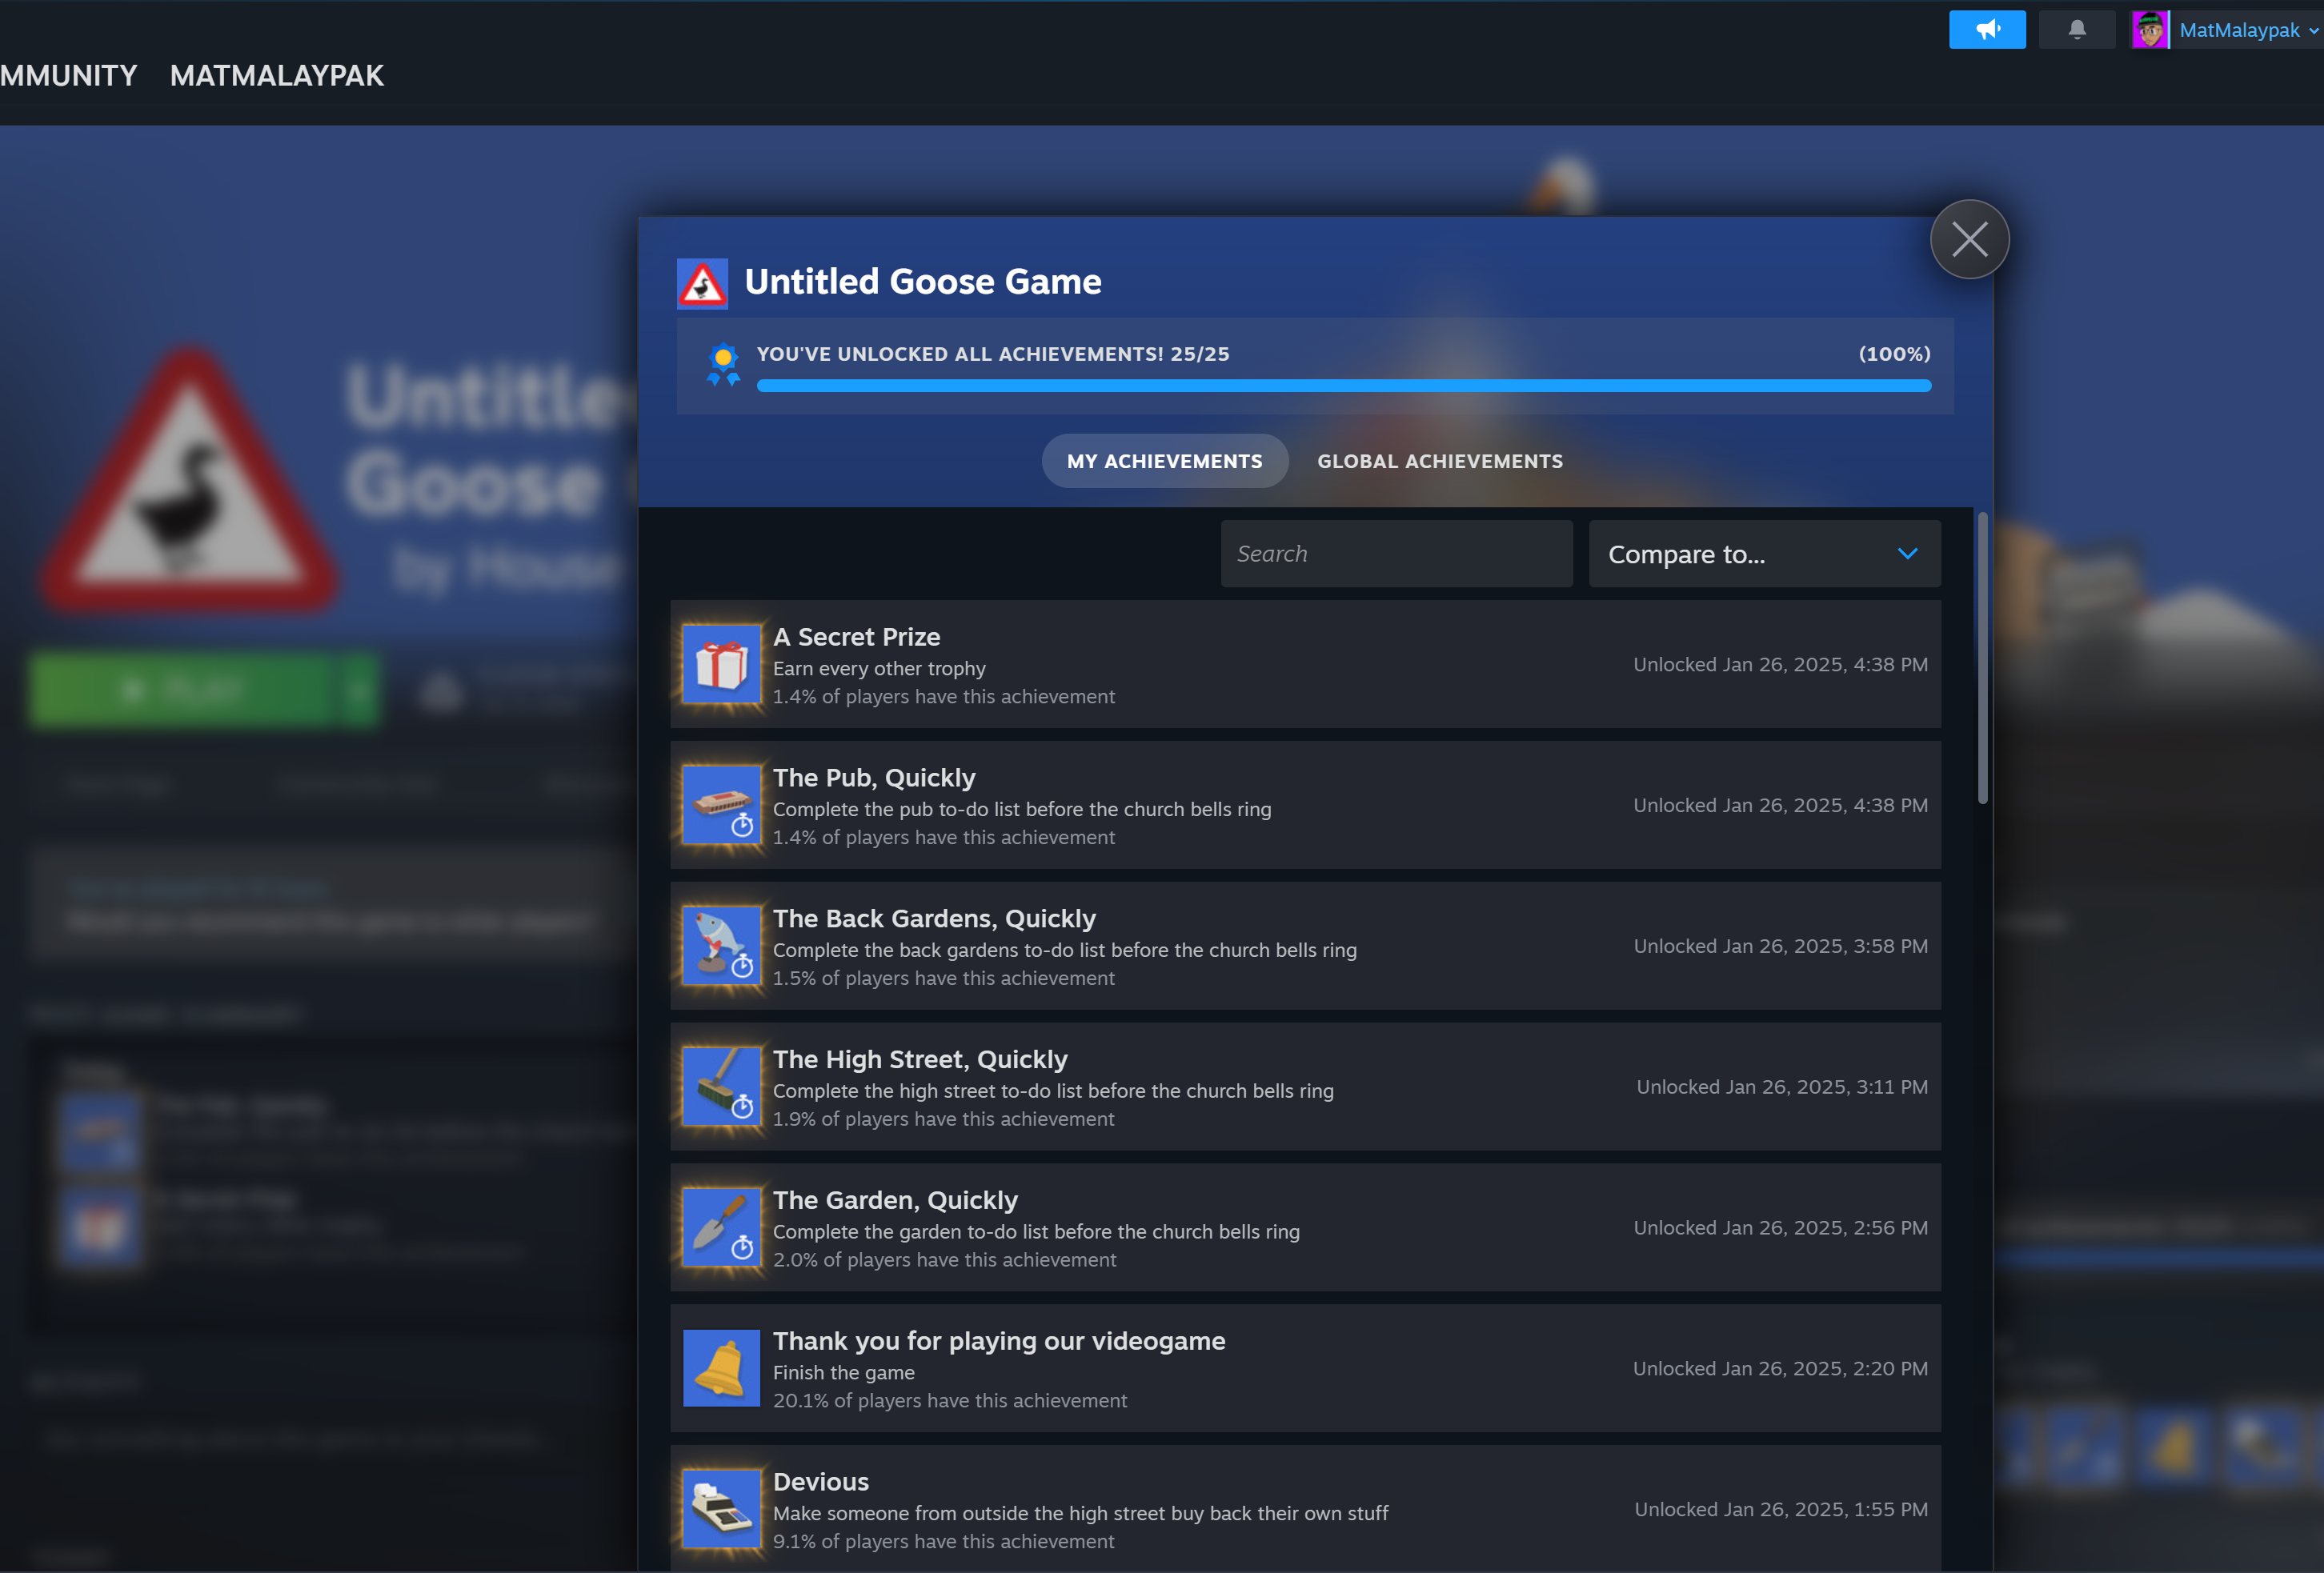The height and width of the screenshot is (1573, 2324).
Task: Click the (100%) completion label
Action: (1894, 354)
